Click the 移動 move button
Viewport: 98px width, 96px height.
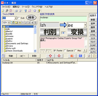point(11,56)
